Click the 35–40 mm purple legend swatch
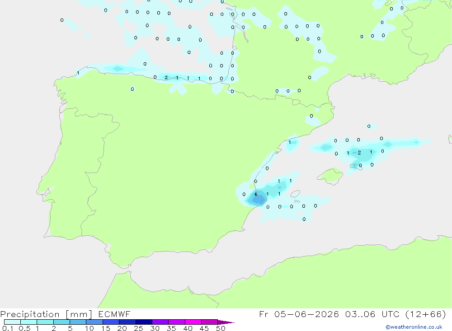This screenshot has width=452, height=331. point(177,322)
